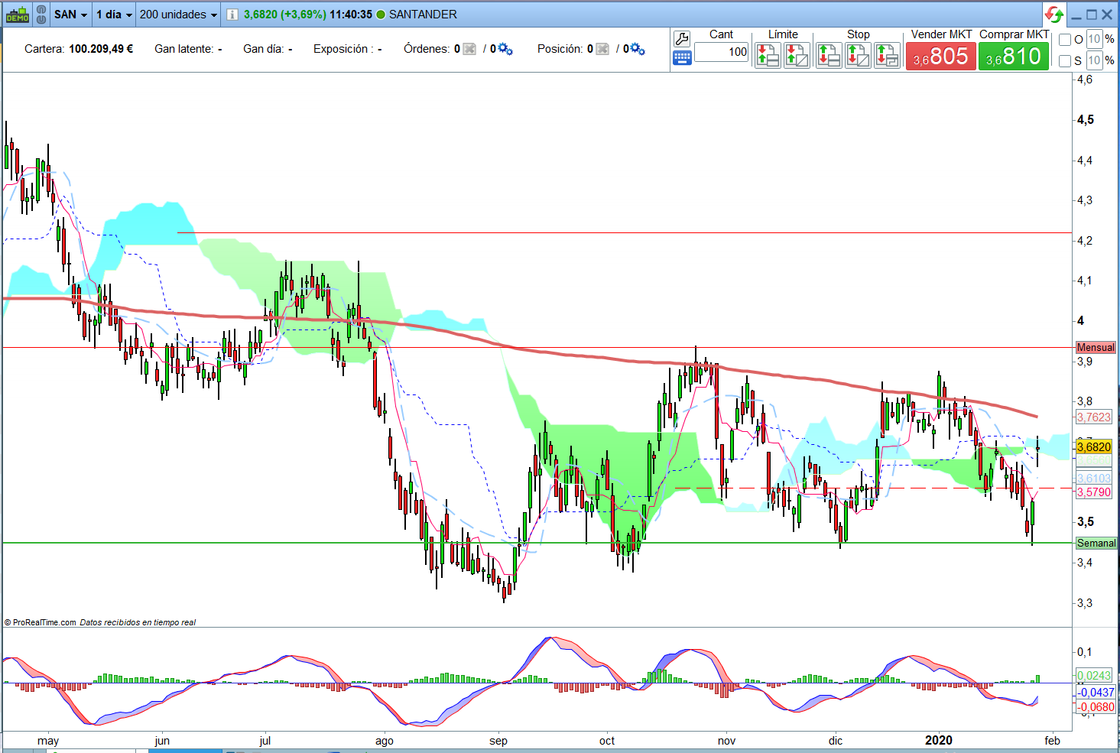Open the SAN ticker dropdown

click(70, 15)
